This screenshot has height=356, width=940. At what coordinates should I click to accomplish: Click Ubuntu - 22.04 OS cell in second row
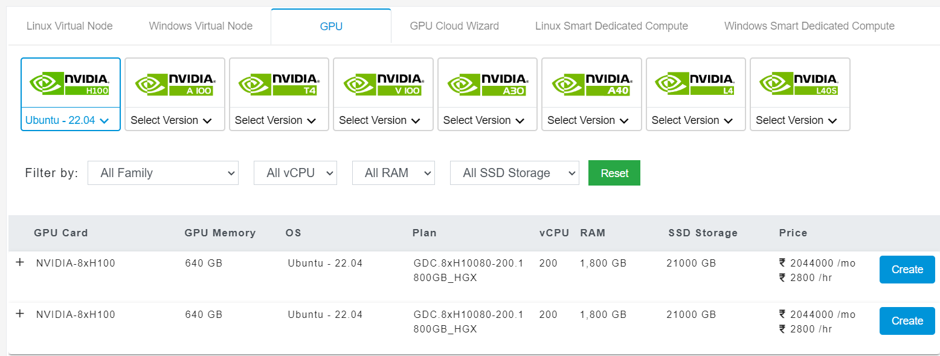coord(325,315)
